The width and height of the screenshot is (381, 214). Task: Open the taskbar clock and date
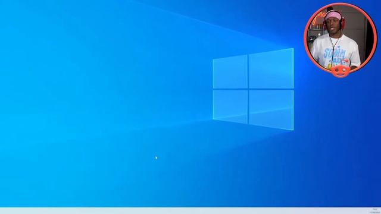pos(374,210)
